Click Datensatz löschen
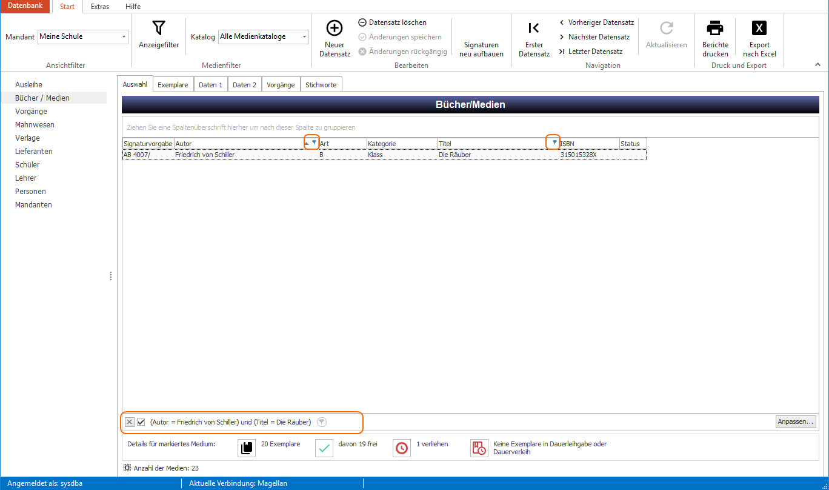829x490 pixels. 392,22
